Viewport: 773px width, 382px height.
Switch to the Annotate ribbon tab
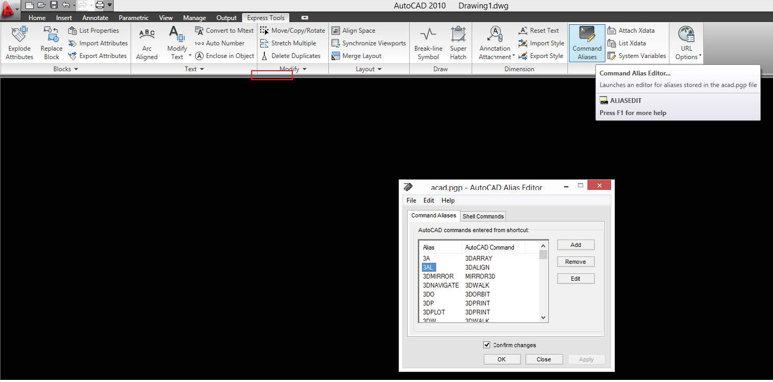pyautogui.click(x=95, y=18)
